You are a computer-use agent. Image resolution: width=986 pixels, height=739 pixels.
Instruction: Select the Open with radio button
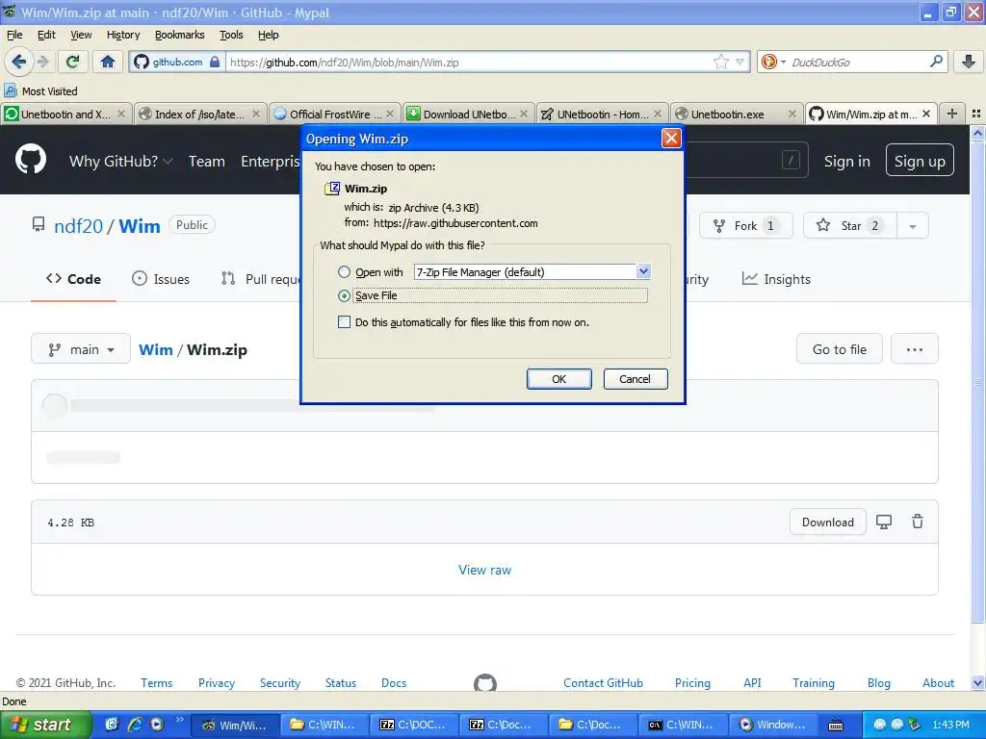pyautogui.click(x=344, y=272)
